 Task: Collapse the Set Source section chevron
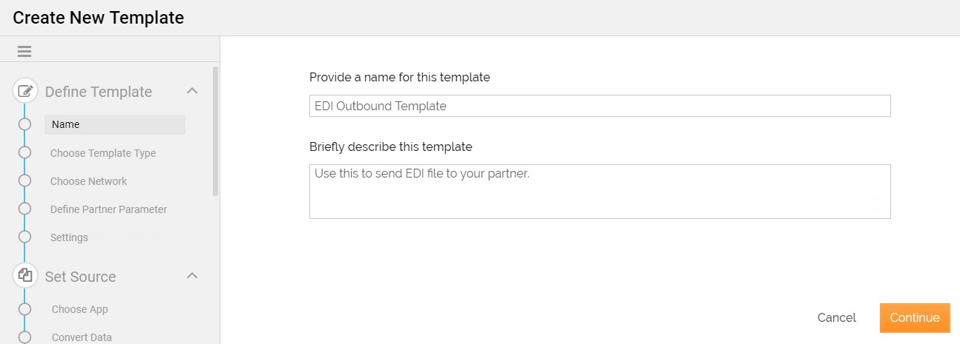(191, 276)
